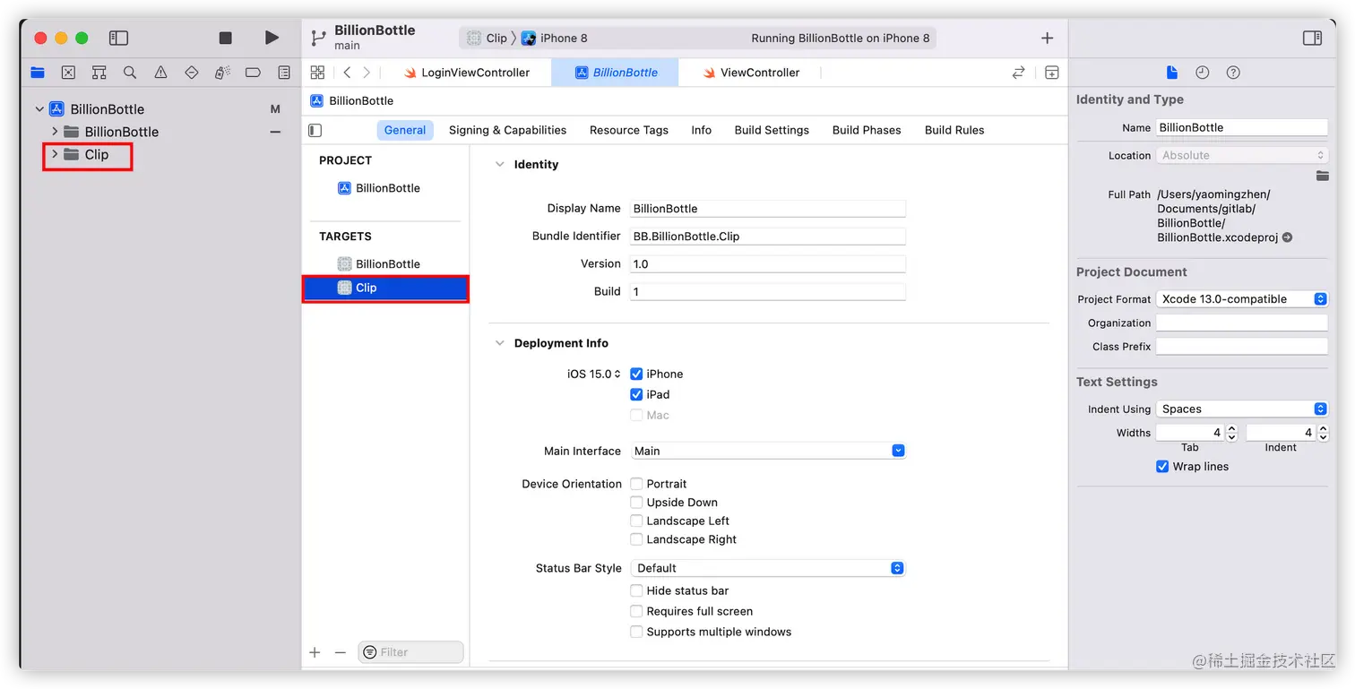This screenshot has height=689, width=1355.
Task: Open the Source Control navigator
Action: [68, 73]
